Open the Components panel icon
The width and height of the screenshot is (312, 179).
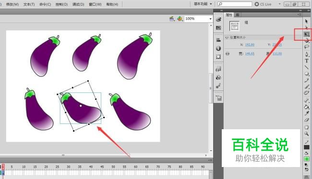tap(218, 78)
